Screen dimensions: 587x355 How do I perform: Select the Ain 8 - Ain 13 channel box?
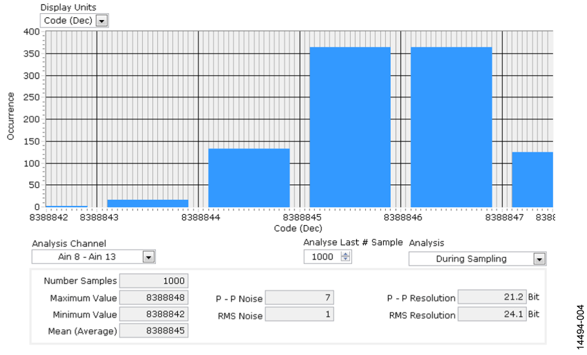[x=93, y=257]
